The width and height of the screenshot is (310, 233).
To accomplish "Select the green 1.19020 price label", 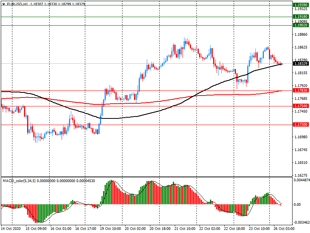I will 301,25.
